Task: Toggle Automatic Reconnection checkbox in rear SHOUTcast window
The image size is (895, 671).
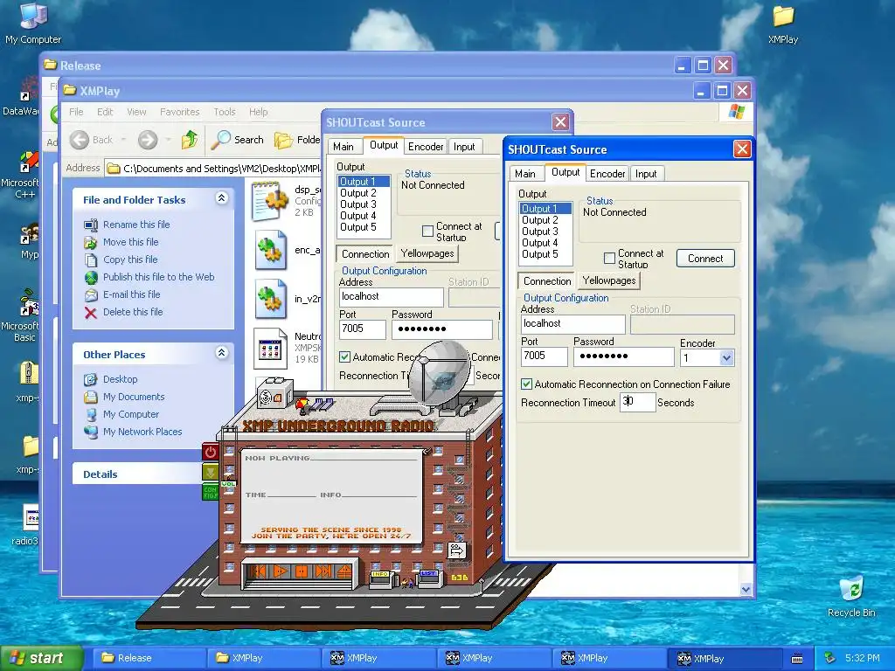Action: [344, 357]
